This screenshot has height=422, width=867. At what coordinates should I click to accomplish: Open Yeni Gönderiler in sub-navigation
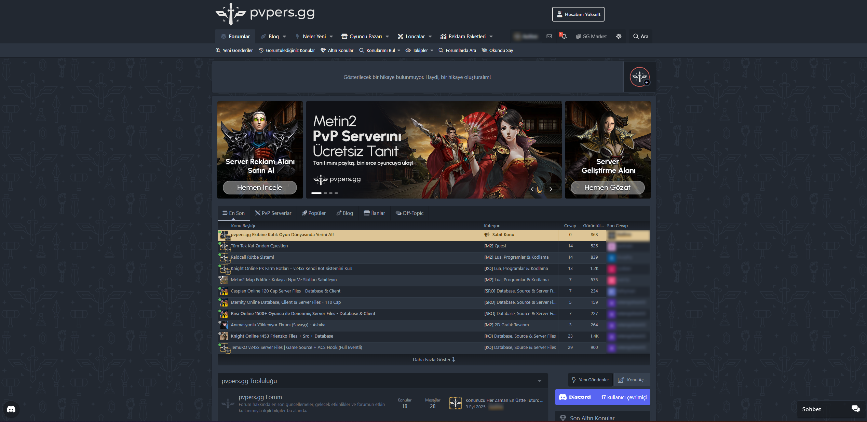coord(234,51)
